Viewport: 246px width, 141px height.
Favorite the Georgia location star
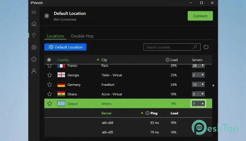pos(50,75)
